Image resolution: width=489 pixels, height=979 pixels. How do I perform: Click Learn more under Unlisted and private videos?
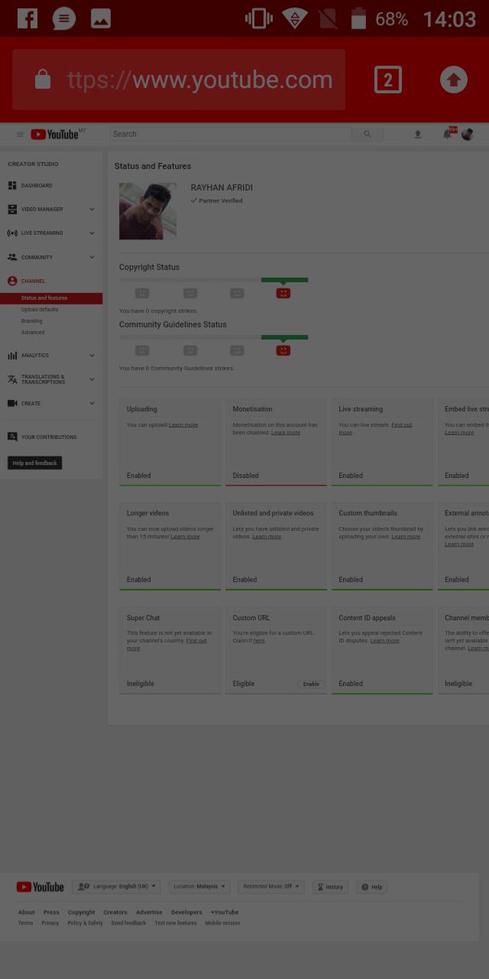click(x=267, y=537)
